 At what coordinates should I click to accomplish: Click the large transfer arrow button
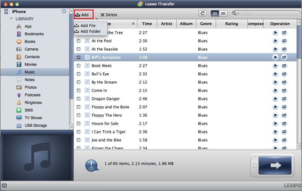[275, 165]
